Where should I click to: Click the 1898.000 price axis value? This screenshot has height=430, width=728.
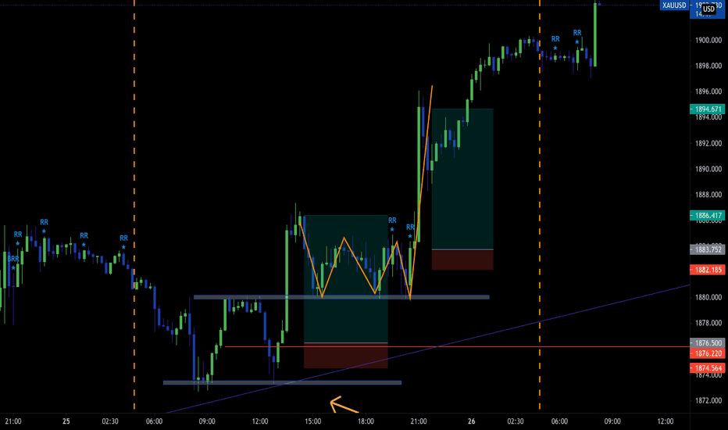tap(708, 66)
